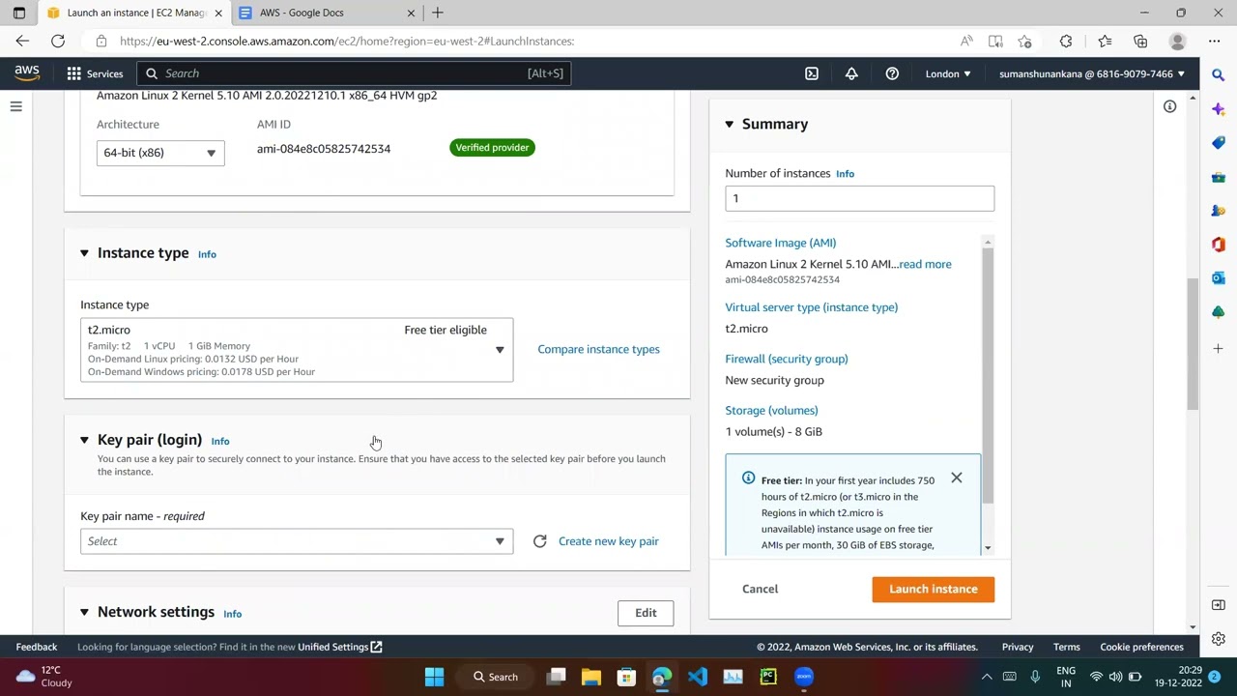Open Info link beside Instance type
1237x696 pixels.
coord(207,254)
